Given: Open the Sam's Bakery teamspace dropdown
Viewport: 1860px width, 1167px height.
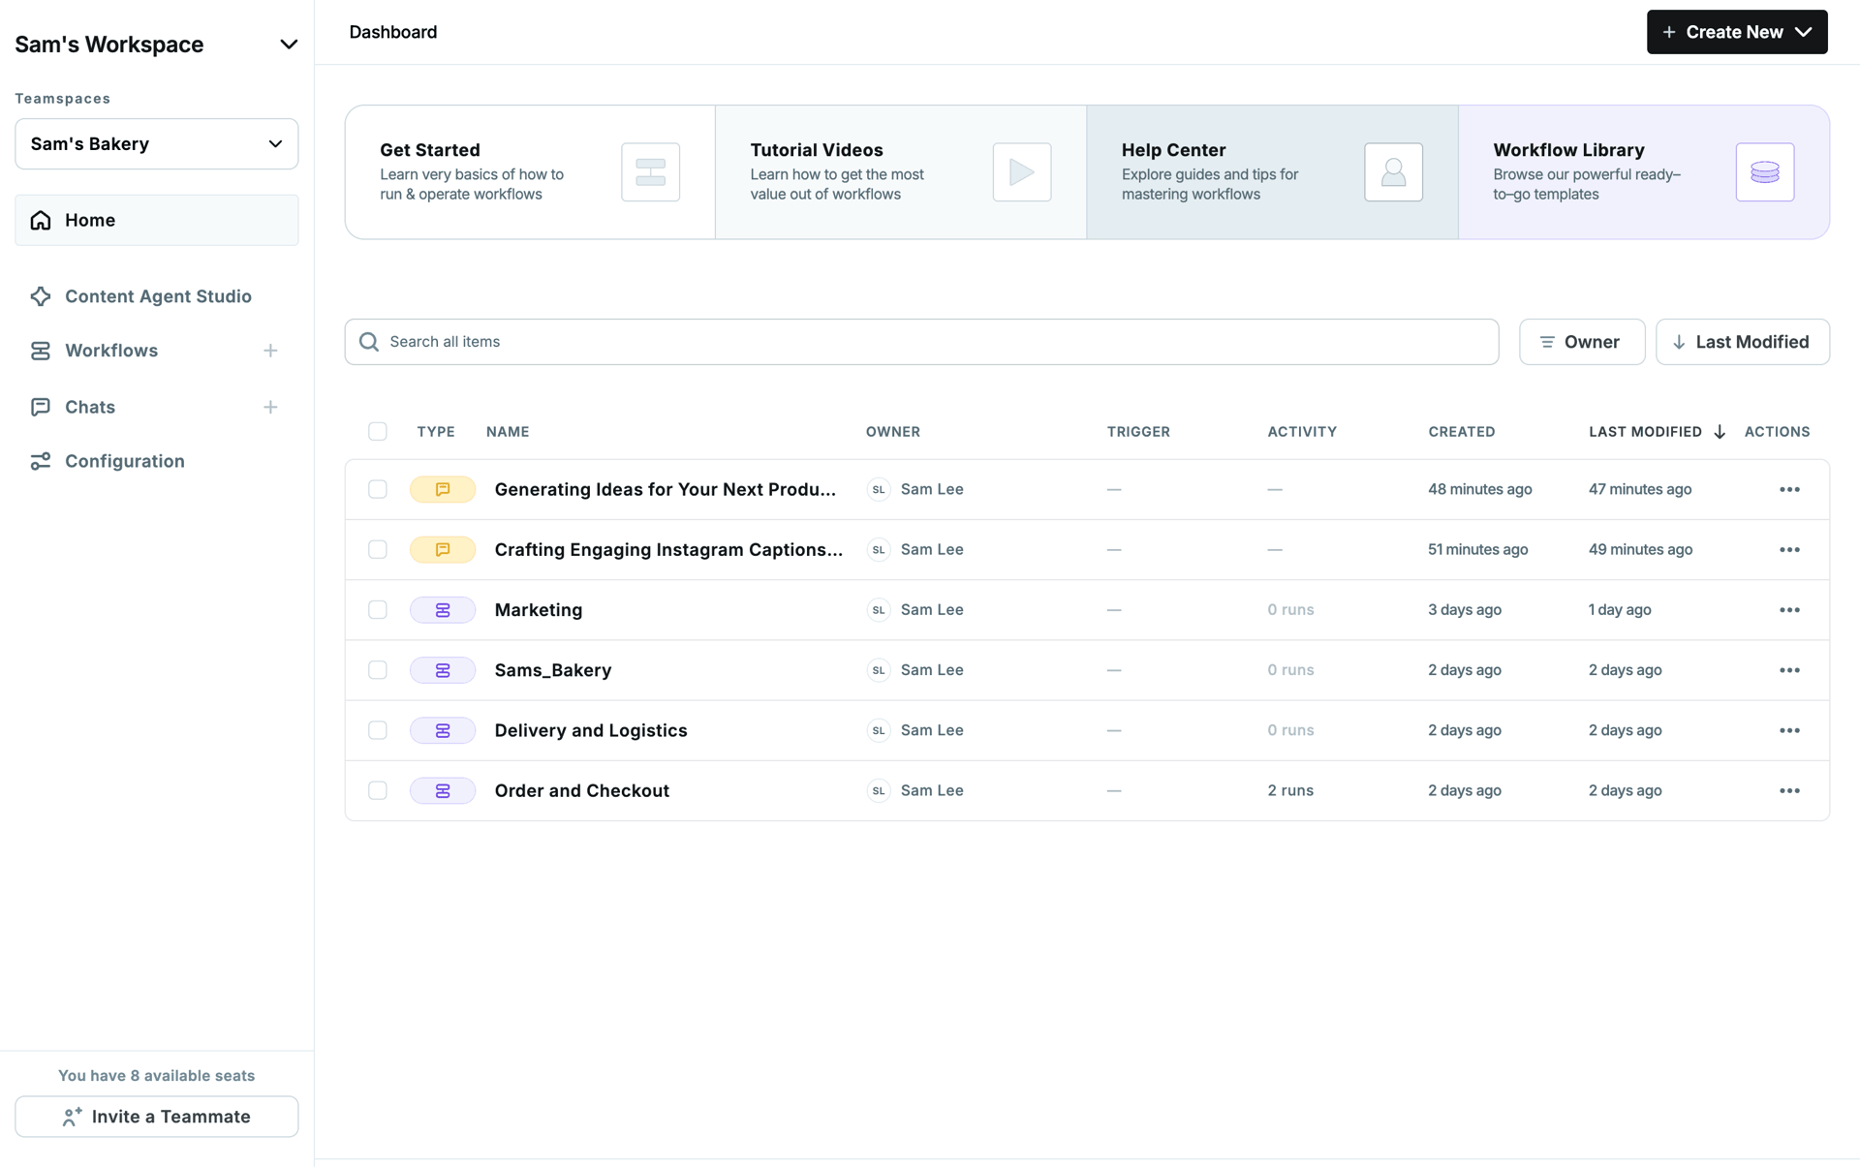Looking at the screenshot, I should click(x=156, y=143).
